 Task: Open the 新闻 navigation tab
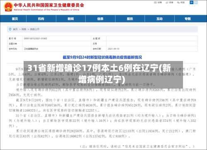71,19
